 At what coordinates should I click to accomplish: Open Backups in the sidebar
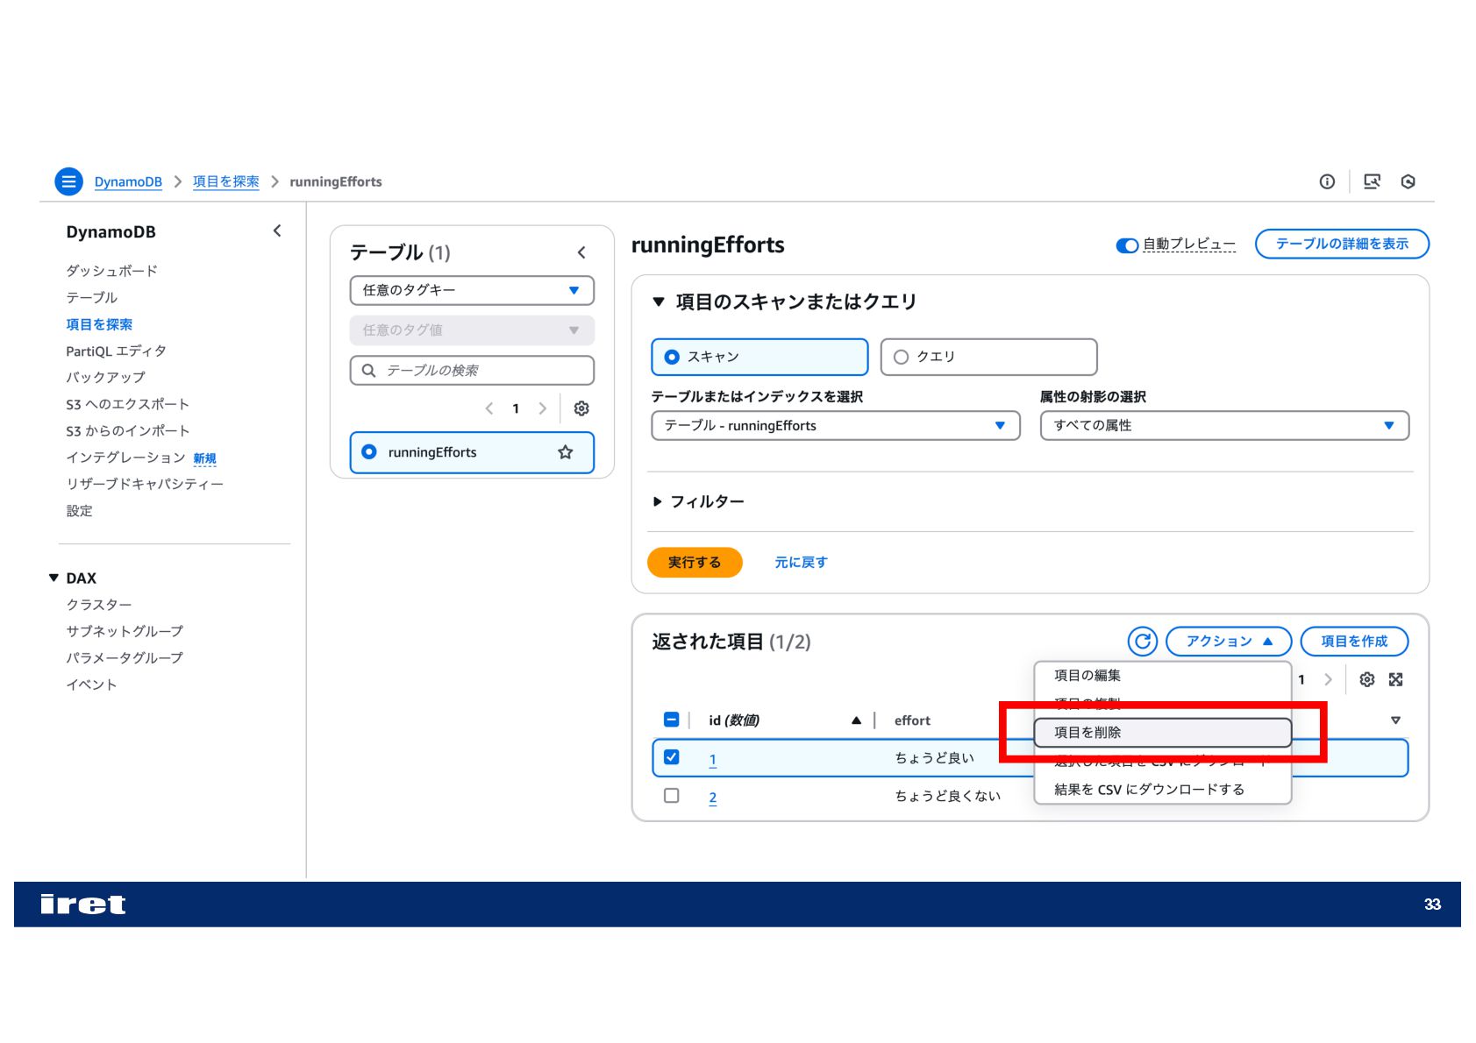(106, 378)
